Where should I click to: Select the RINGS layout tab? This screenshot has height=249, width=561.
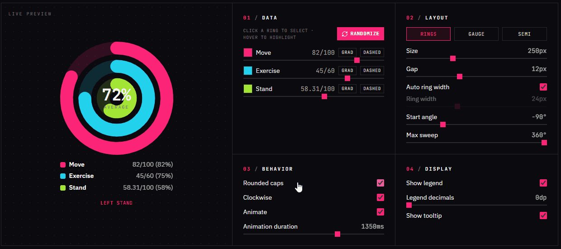(x=428, y=34)
